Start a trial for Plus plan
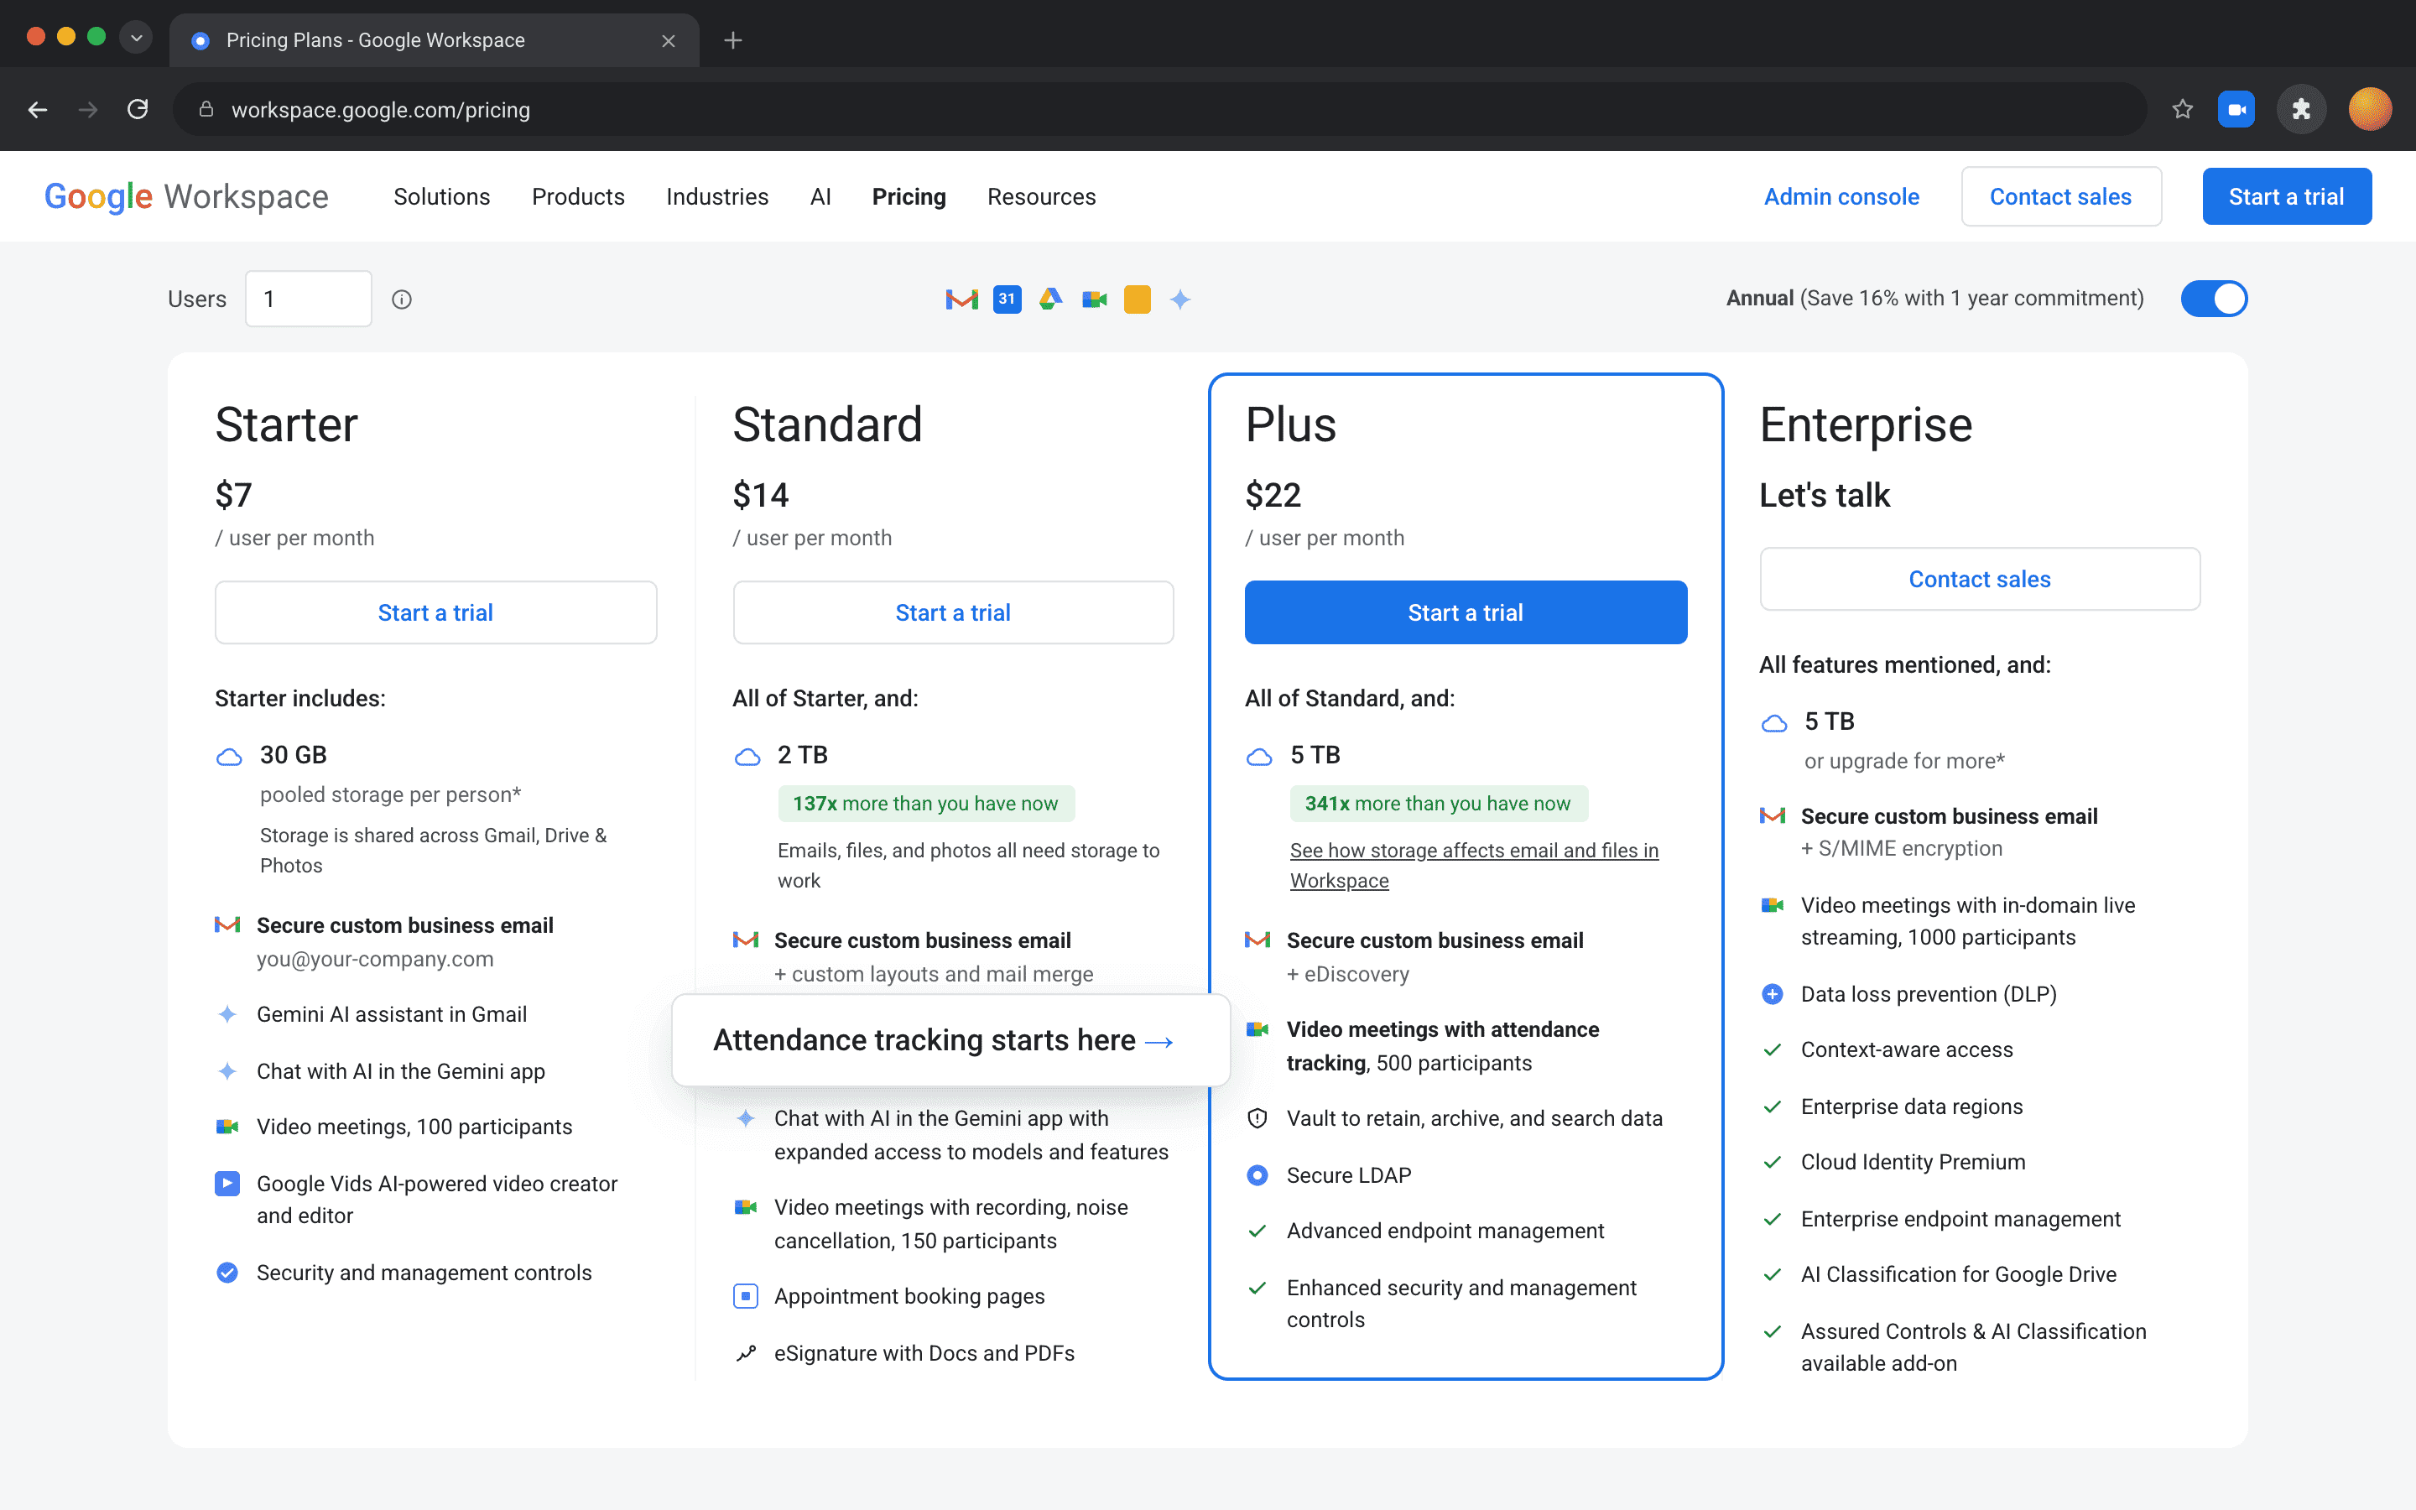The image size is (2416, 1510). click(x=1466, y=612)
